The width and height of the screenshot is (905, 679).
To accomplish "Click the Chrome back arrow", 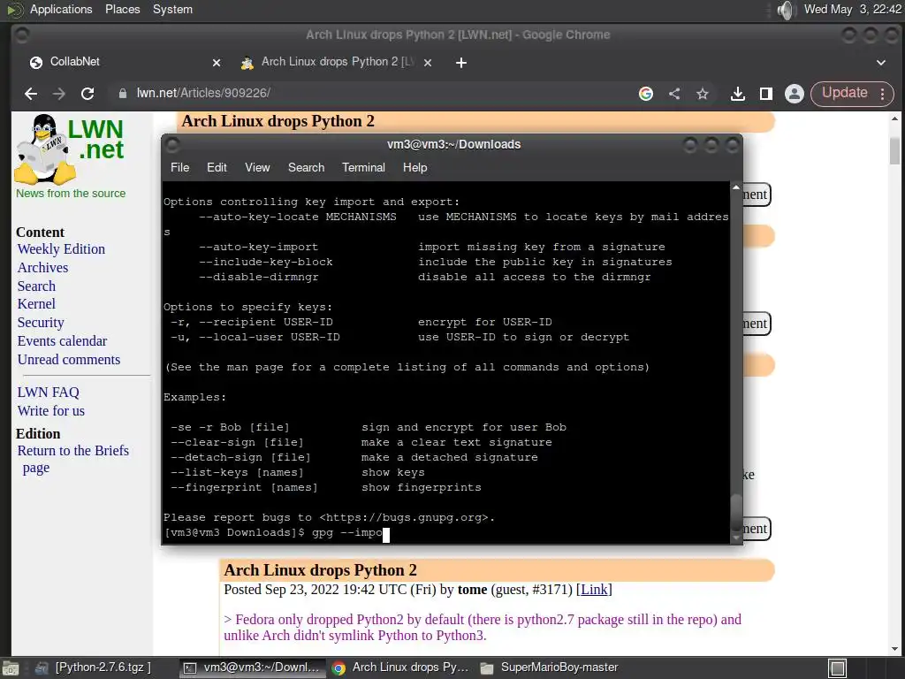I will point(31,94).
